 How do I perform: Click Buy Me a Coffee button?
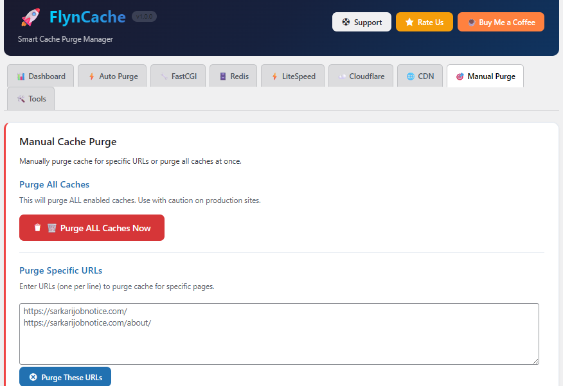501,22
